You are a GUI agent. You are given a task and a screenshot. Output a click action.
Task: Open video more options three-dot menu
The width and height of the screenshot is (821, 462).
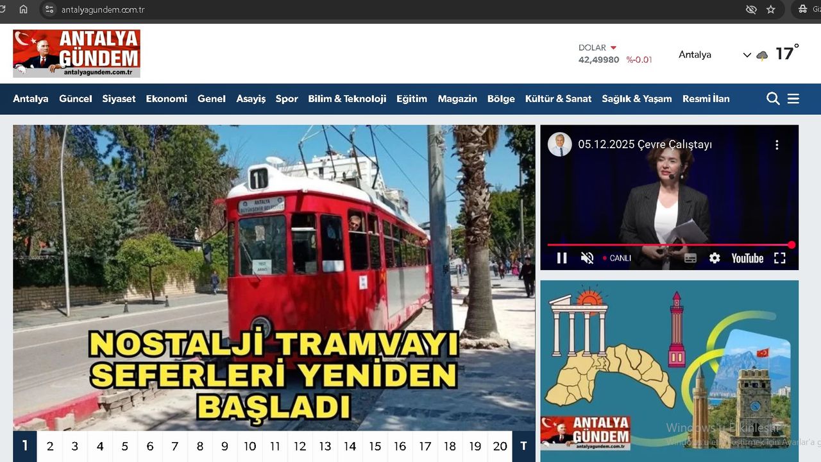777,145
